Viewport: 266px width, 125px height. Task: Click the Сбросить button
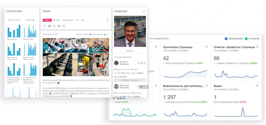[x=130, y=51]
